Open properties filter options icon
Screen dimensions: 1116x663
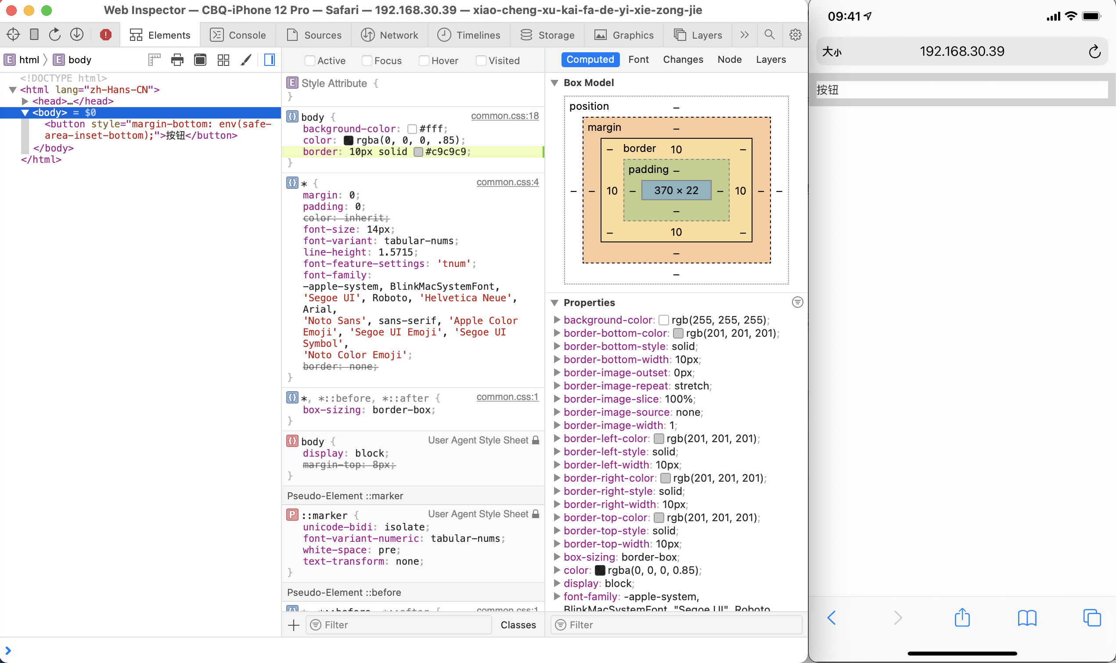click(797, 303)
